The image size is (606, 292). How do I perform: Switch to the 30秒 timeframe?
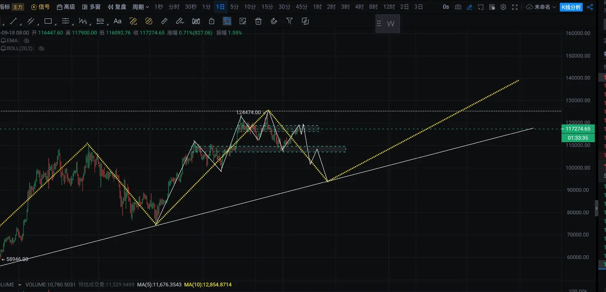coord(191,7)
